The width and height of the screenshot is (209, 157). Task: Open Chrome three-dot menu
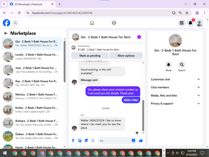[x=204, y=13]
